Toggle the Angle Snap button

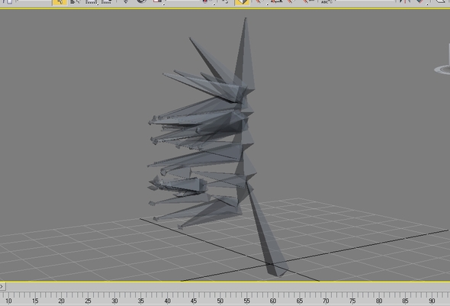pos(276,2)
